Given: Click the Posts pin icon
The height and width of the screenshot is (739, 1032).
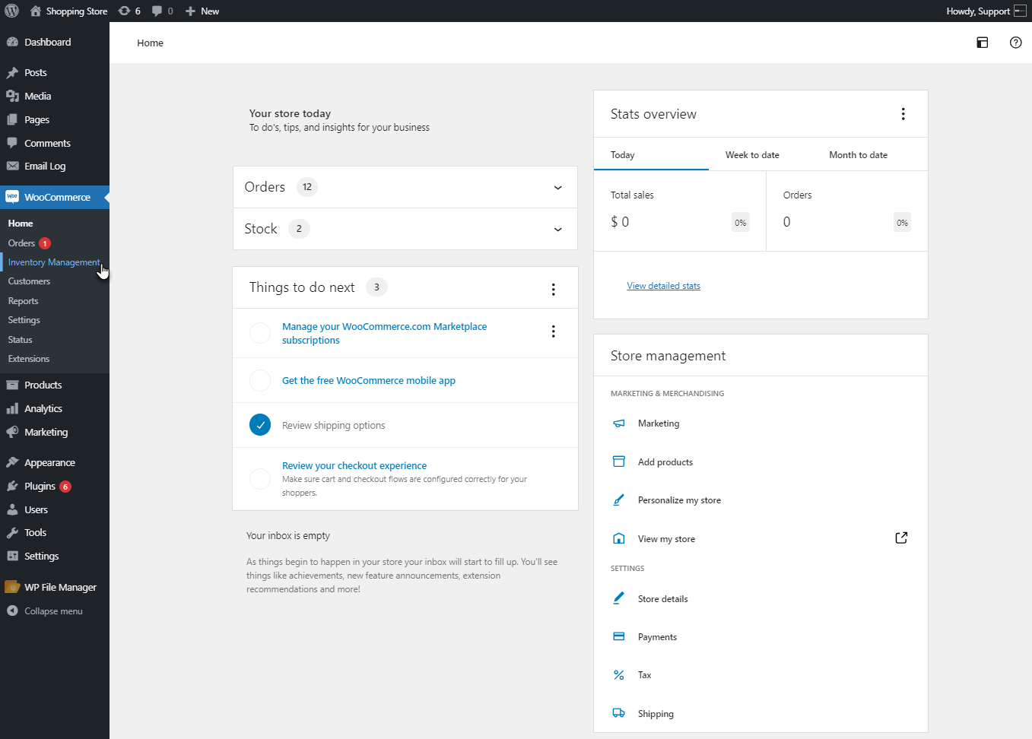Looking at the screenshot, I should [12, 73].
